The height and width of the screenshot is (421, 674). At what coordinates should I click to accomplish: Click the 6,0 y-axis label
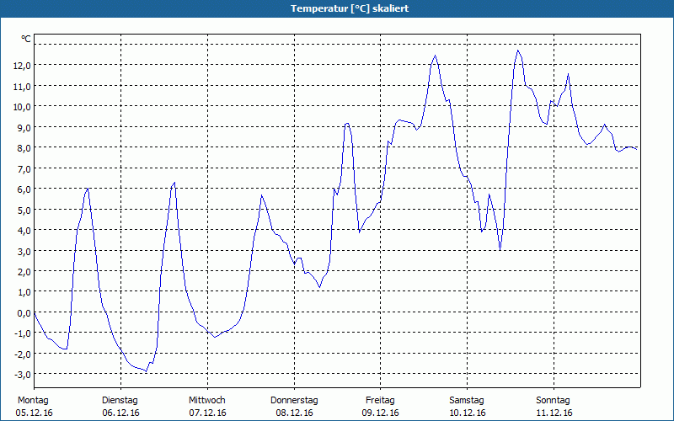(x=24, y=189)
